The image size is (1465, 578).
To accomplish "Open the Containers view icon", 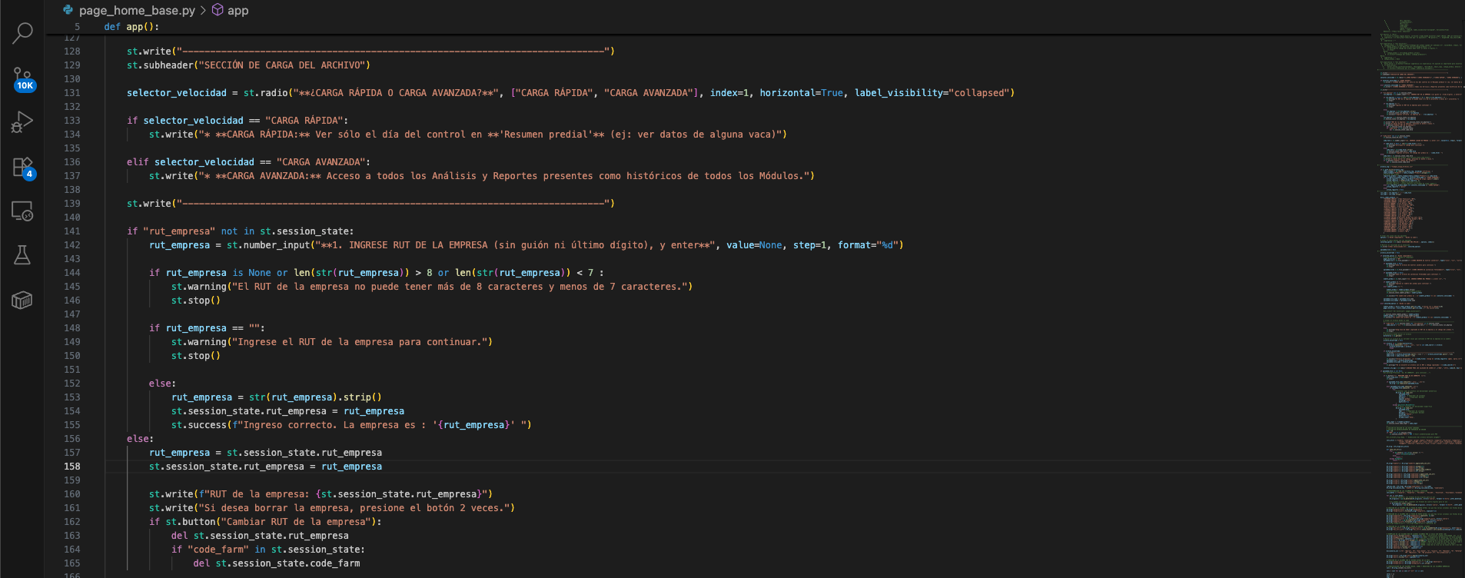I will [x=22, y=300].
